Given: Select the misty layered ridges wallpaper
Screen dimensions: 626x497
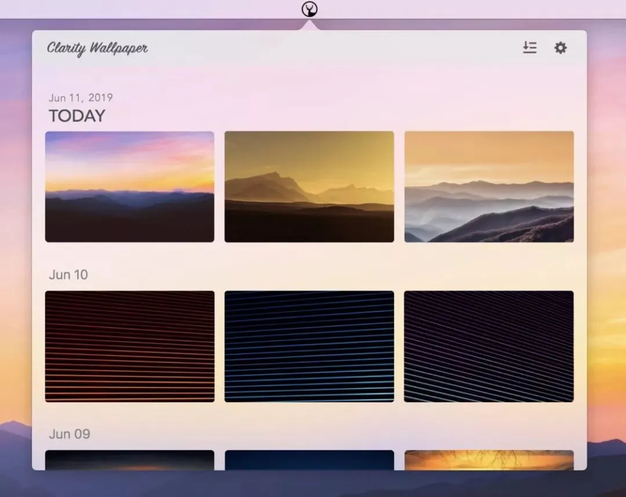Looking at the screenshot, I should [489, 187].
